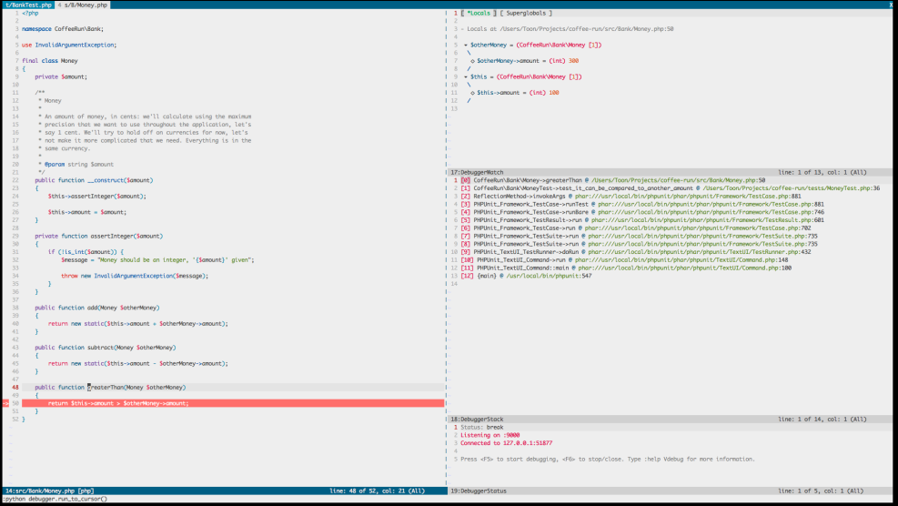Click the python debugger.run_to_cursor() command line
Screen dimensions: 898x506
click(x=56, y=499)
